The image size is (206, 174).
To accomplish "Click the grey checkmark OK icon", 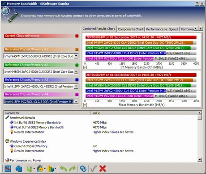I will 94,169.
